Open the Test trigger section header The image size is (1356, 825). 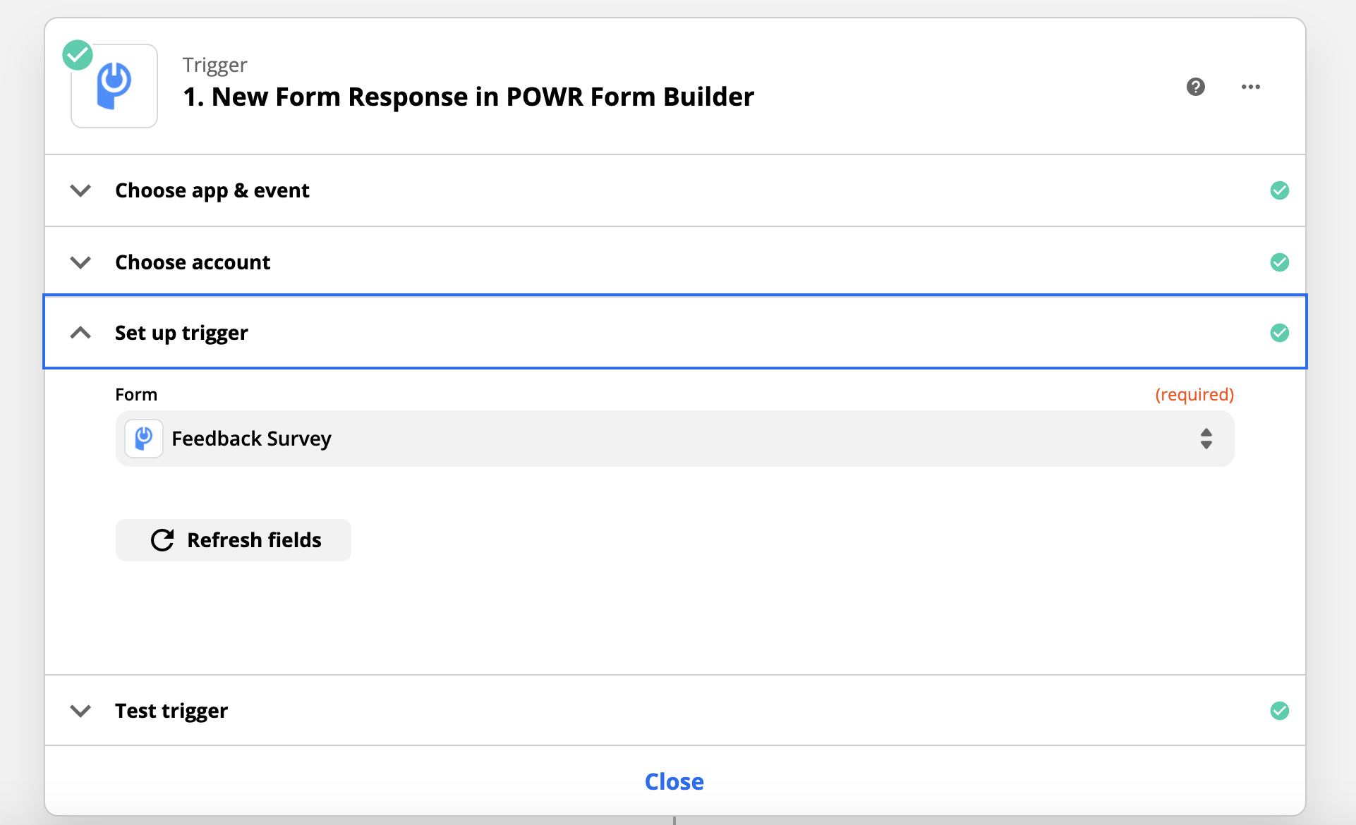tap(674, 711)
